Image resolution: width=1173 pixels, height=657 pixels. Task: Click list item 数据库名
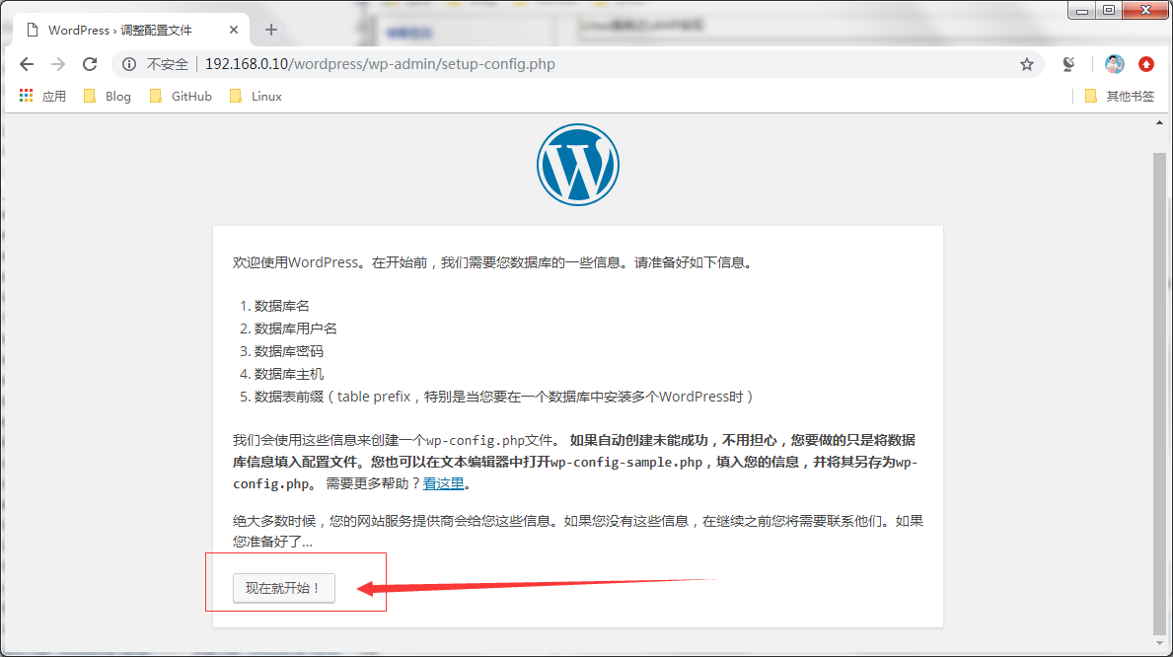281,306
